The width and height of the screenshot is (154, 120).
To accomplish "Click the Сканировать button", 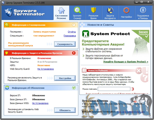I will pyautogui.click(x=65, y=44).
